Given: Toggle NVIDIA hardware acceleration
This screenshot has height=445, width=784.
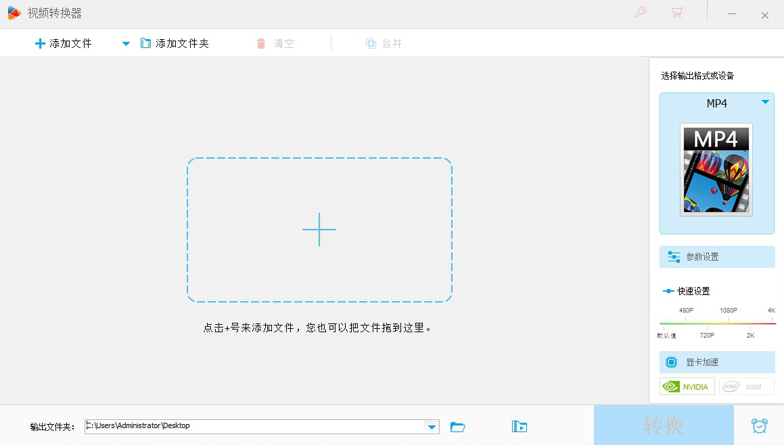Looking at the screenshot, I should pos(687,386).
